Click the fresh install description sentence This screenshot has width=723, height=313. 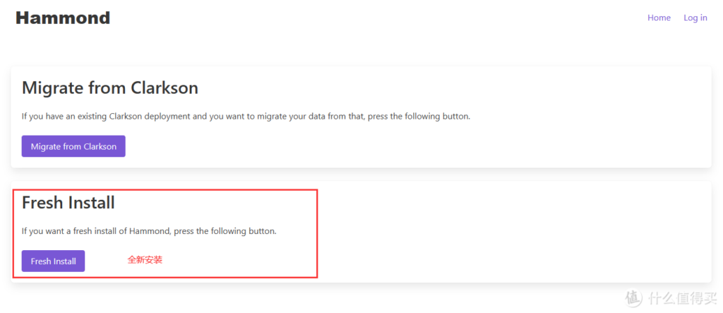tap(148, 231)
